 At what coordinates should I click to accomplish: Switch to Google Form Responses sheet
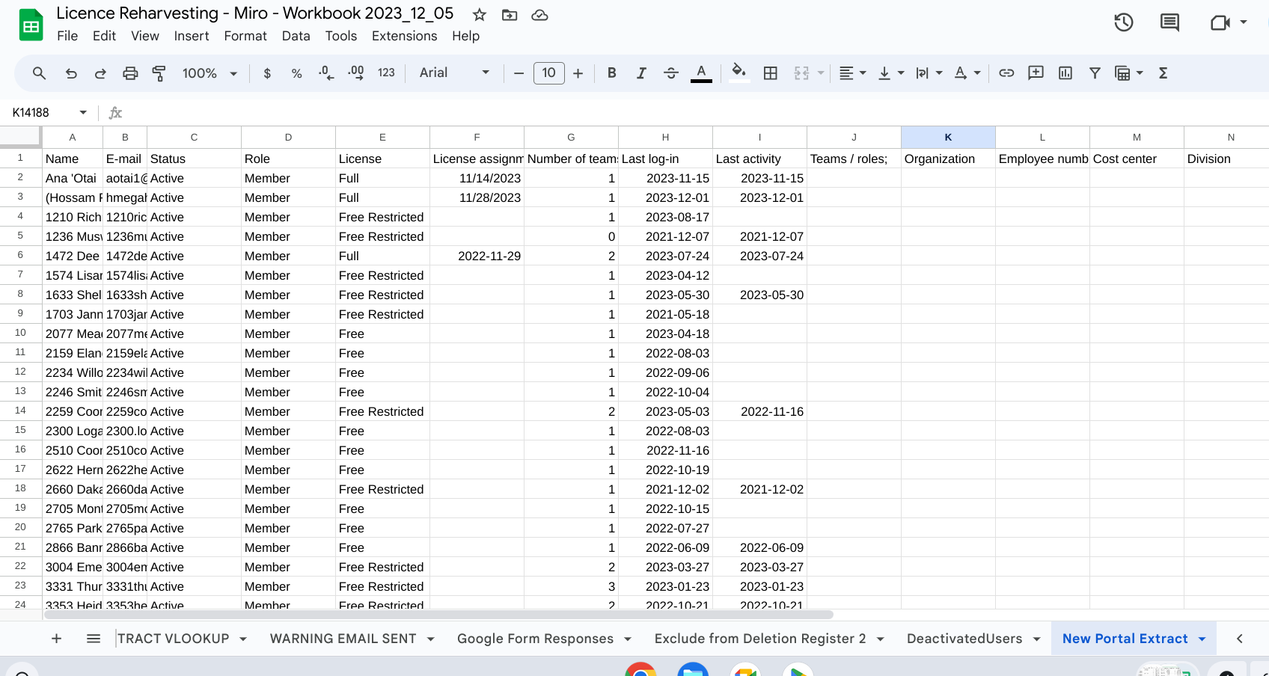535,639
